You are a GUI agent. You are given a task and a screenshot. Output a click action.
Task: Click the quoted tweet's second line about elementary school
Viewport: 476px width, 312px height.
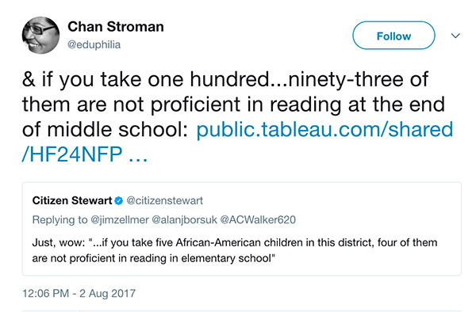coord(154,258)
